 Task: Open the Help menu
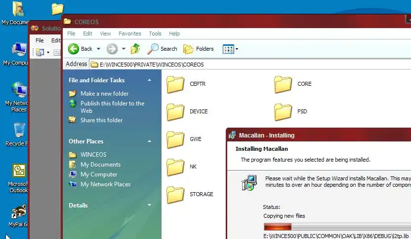(174, 34)
